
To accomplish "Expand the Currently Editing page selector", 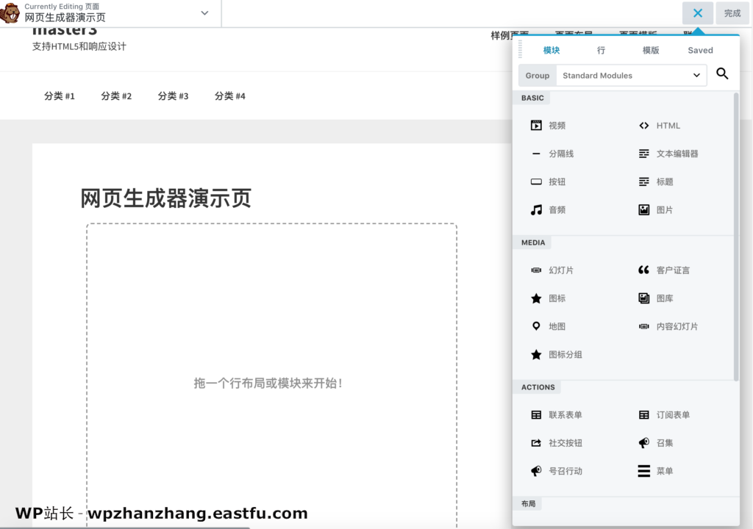I will [203, 13].
